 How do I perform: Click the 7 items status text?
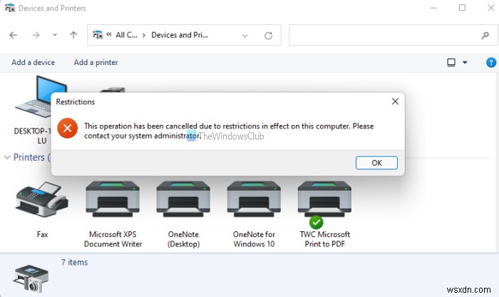point(74,262)
